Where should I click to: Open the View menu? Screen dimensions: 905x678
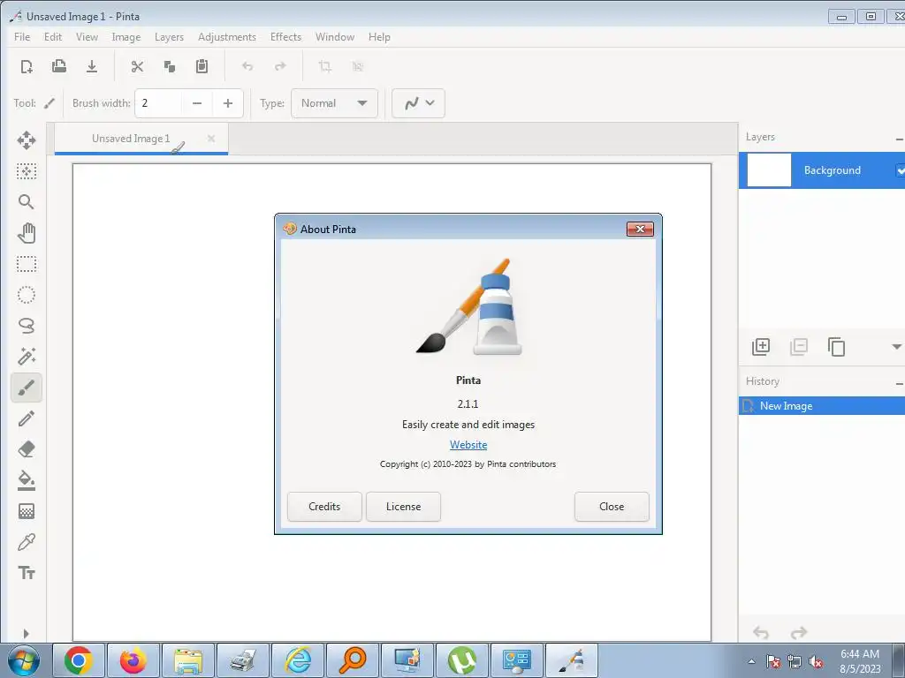87,37
